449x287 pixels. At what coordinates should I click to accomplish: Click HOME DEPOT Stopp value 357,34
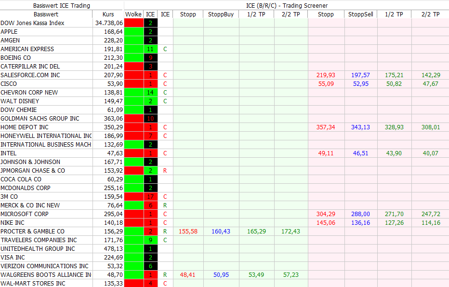[326, 127]
